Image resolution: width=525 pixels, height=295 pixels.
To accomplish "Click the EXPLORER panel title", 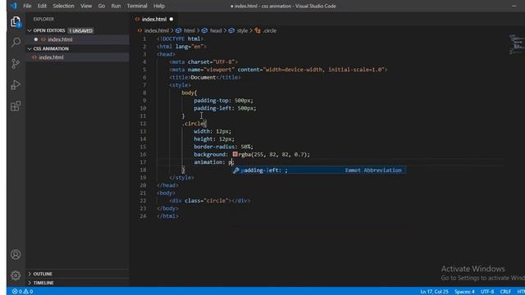I will (43, 19).
